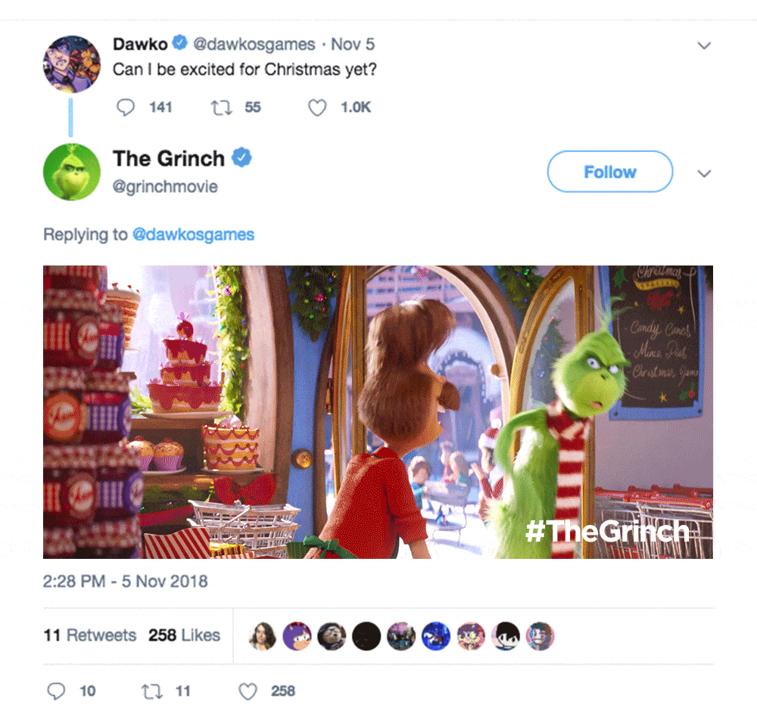The image size is (757, 720).
Task: Open the Grinch GIF image
Action: [378, 412]
